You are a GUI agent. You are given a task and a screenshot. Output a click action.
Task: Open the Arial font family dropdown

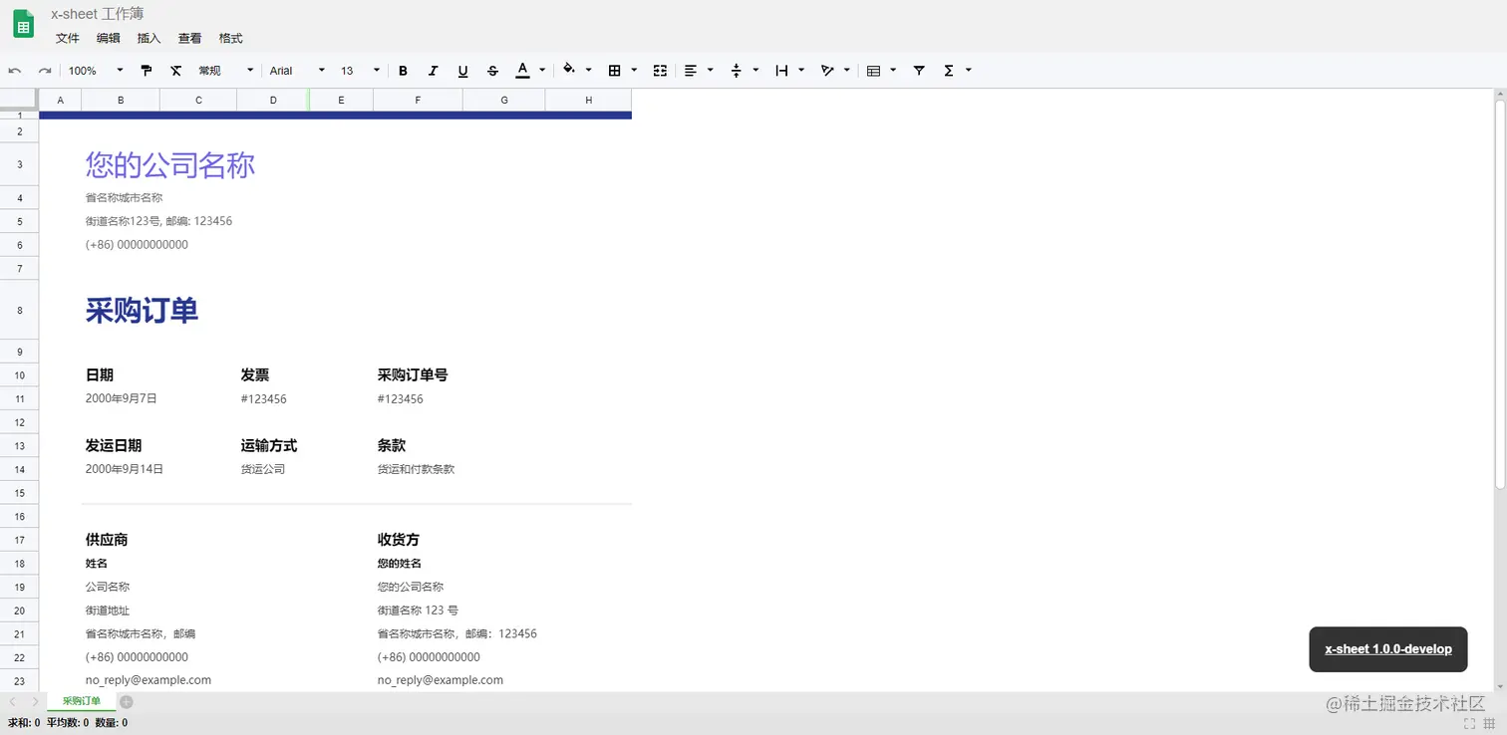(x=294, y=70)
